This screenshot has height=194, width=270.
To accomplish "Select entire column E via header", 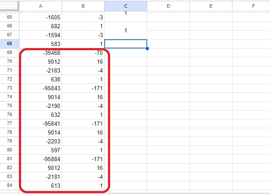I will 211,6.
